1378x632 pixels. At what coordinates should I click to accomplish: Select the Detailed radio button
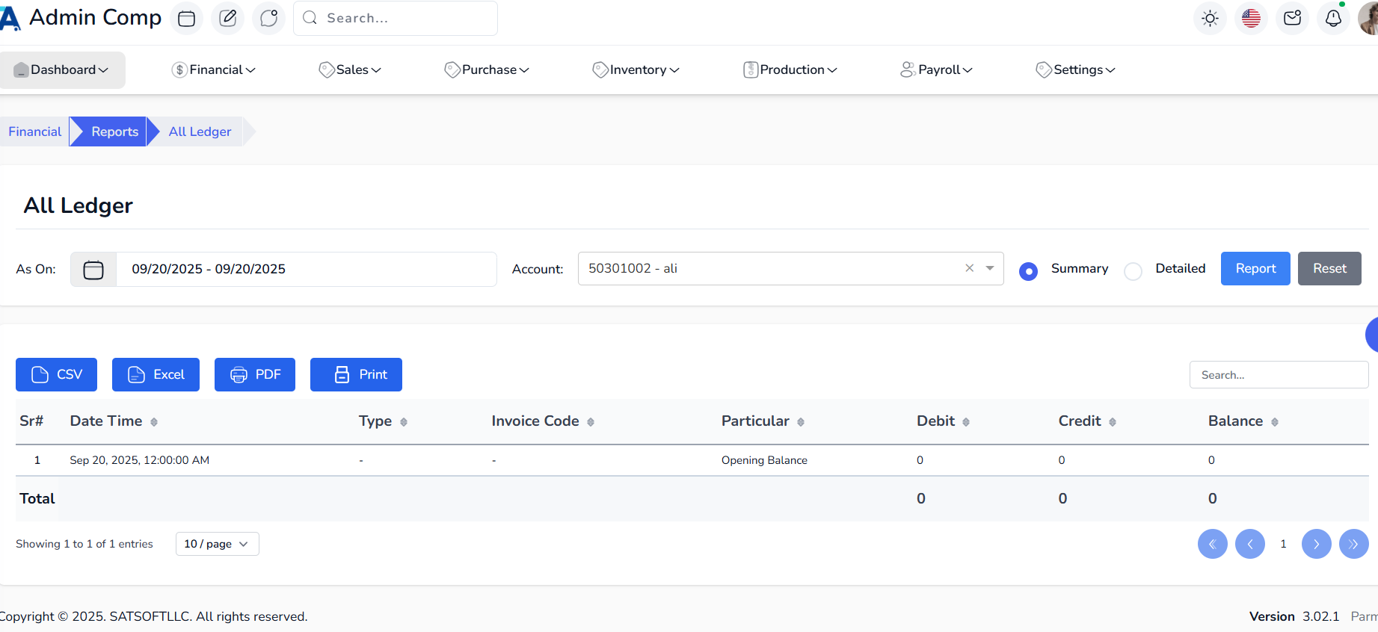click(1133, 271)
